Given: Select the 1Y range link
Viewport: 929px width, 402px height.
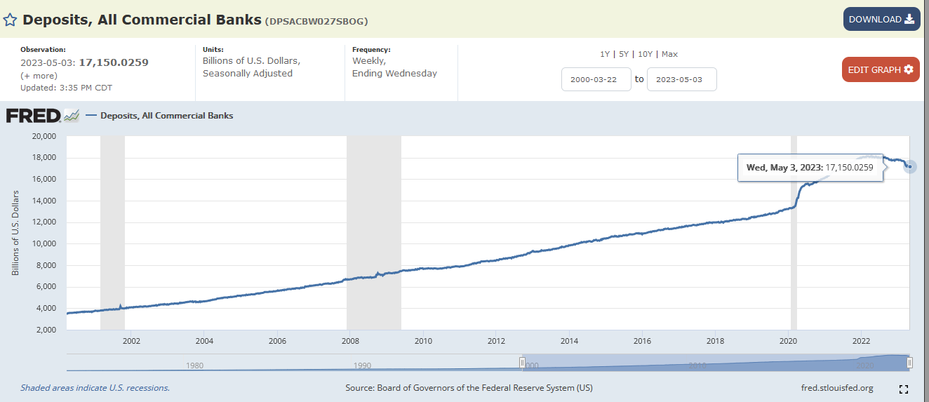Looking at the screenshot, I should 604,54.
